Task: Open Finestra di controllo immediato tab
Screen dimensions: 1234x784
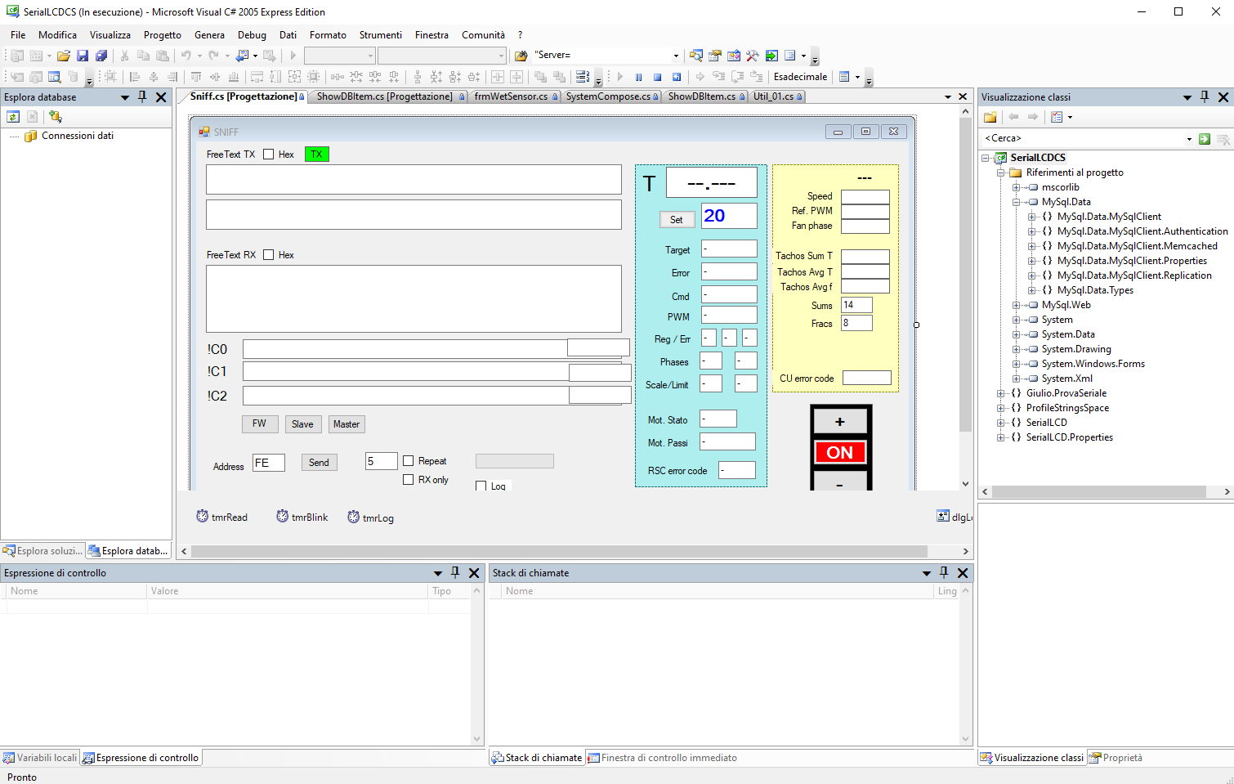Action: pyautogui.click(x=663, y=758)
